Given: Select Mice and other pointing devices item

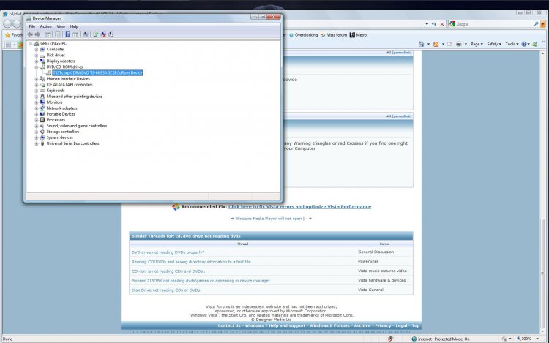Looking at the screenshot, I should (74, 97).
